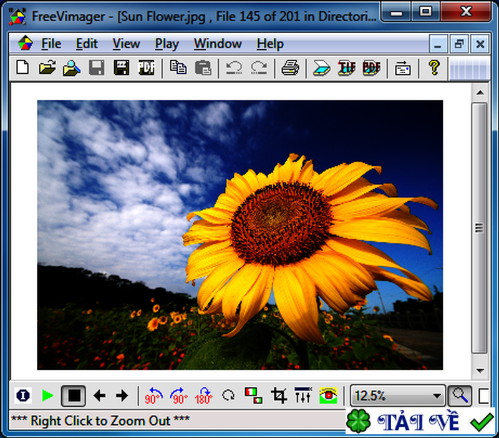
Task: Open the zoom percentage dropdown
Action: [x=438, y=396]
